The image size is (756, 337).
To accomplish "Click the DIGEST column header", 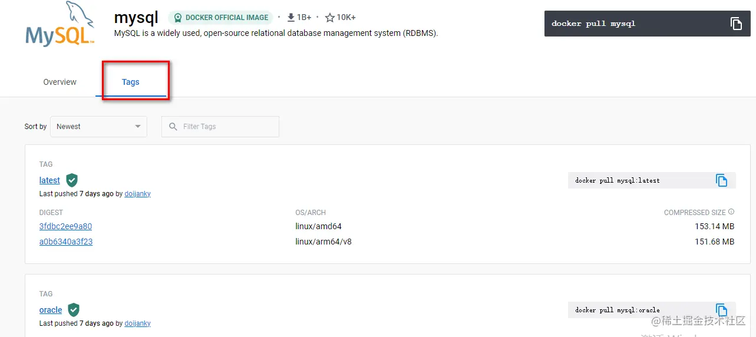I will pos(51,213).
